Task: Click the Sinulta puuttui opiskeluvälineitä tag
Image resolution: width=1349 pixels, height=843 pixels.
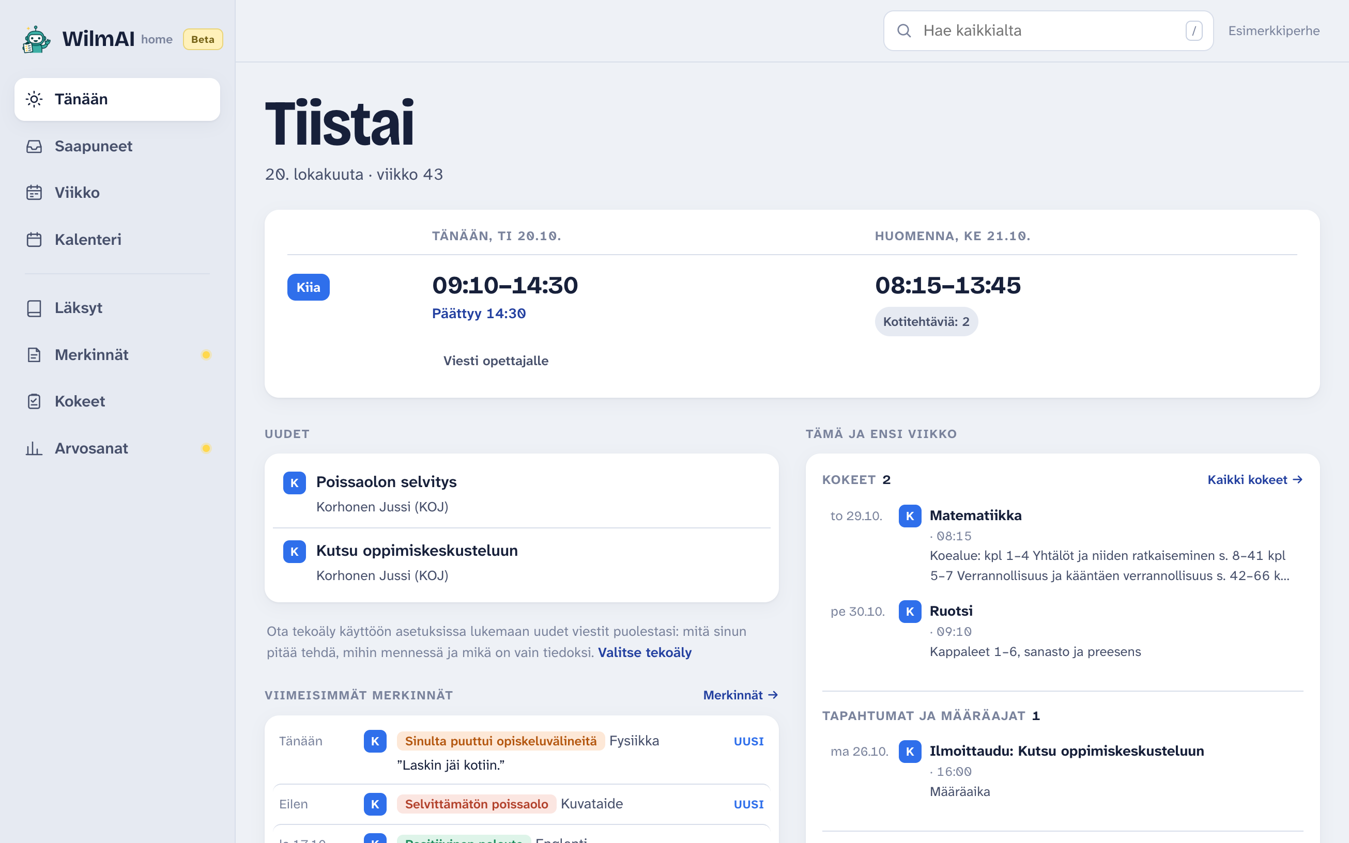Action: coord(500,741)
